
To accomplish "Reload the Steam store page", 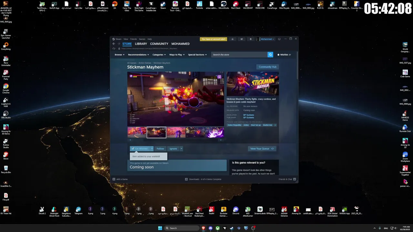I will 114,49.
